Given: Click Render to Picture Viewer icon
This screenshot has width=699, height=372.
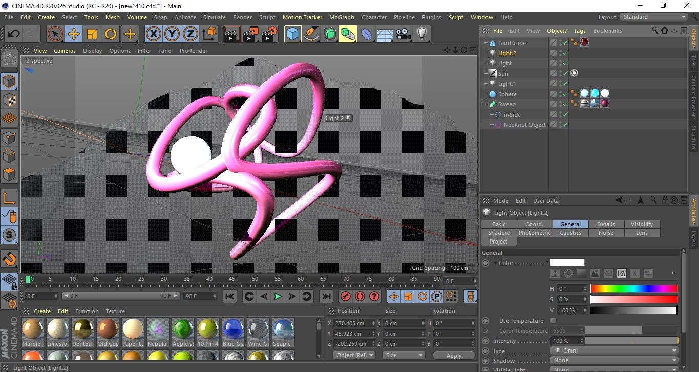Looking at the screenshot, I should (250, 34).
